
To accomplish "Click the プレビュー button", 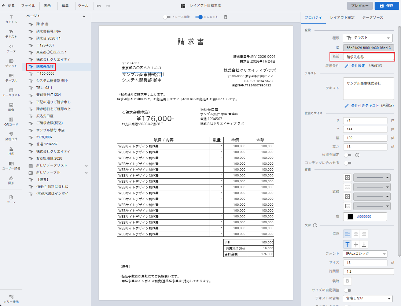I will (x=360, y=6).
